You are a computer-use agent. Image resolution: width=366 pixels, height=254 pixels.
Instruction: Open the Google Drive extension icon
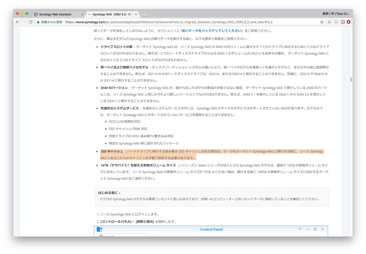click(x=329, y=22)
